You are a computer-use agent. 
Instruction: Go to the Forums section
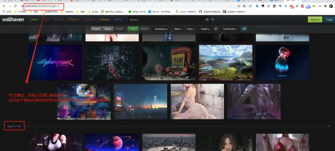click(x=105, y=19)
